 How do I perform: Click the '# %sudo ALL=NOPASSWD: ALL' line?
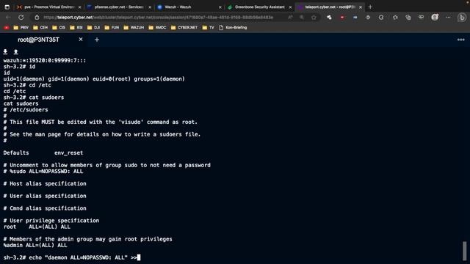[43, 172]
